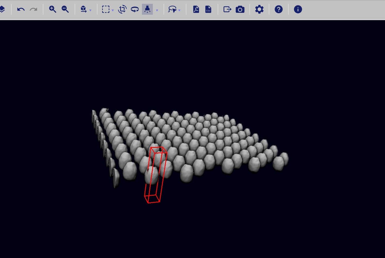Screen dimensions: 385x258
Task: Zoom out of the 3D view
Action: point(65,10)
